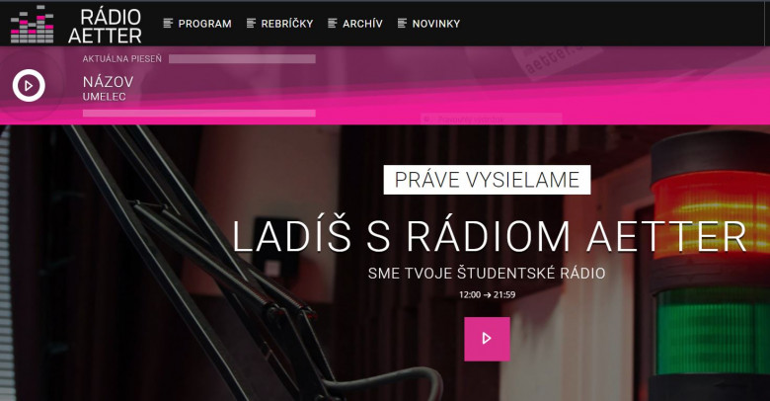This screenshot has height=401, width=770.
Task: Click the pink equalizer logo icon
Action: [x=32, y=24]
